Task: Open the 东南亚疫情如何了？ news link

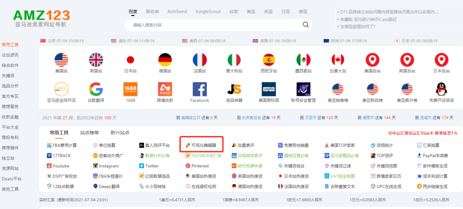Action: [358, 27]
